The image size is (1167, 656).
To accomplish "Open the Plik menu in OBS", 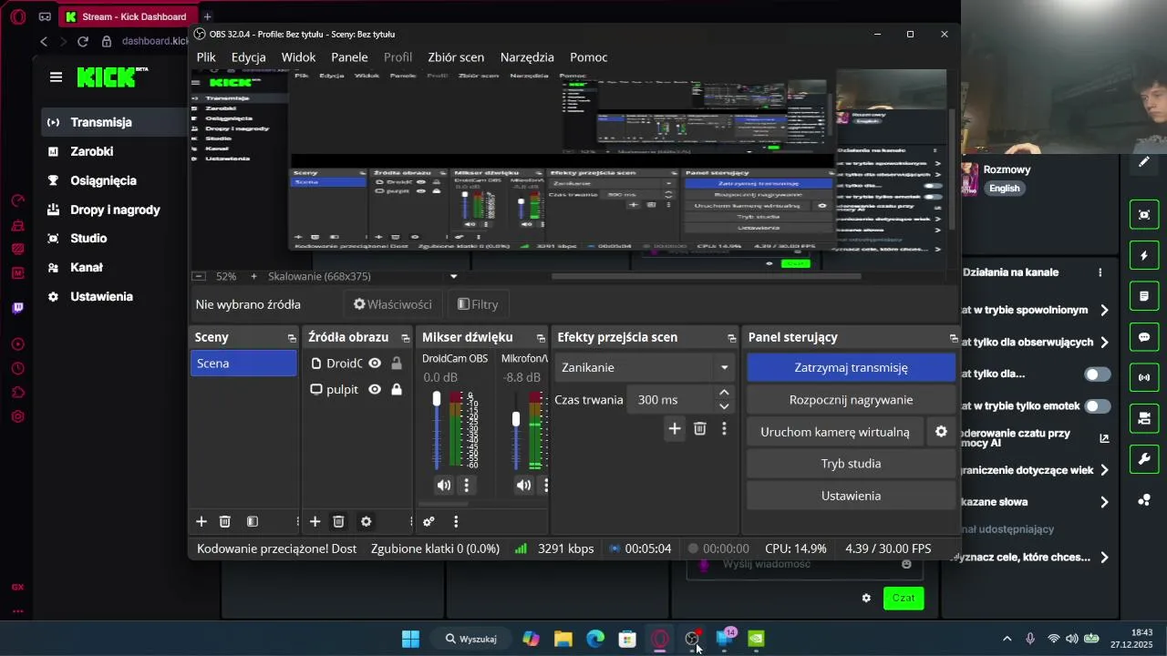I will coord(206,57).
